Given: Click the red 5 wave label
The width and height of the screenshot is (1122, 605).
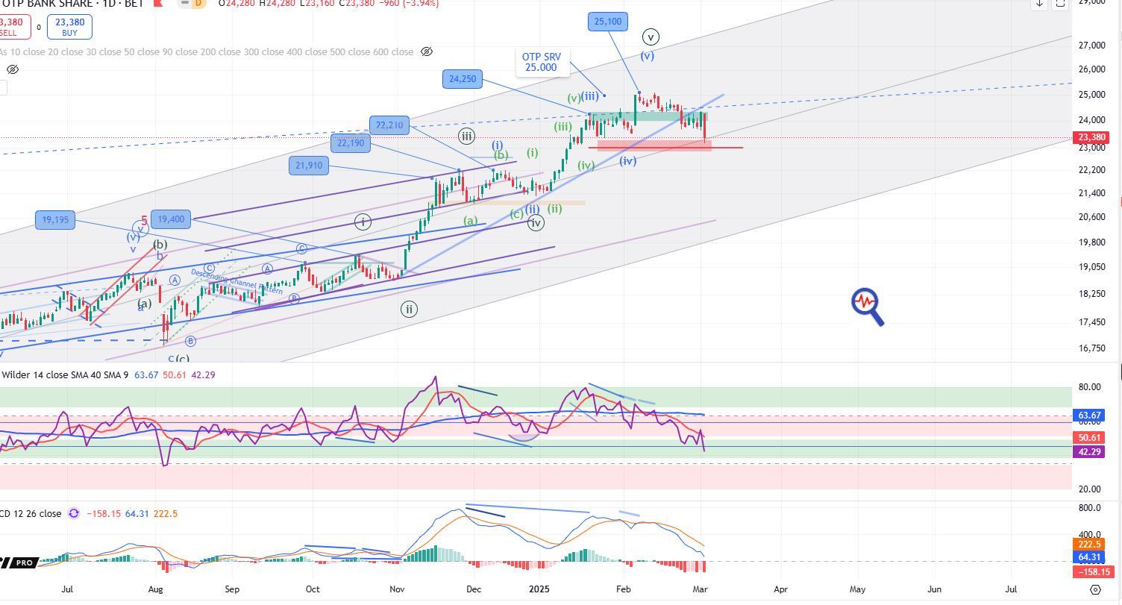Looking at the screenshot, I should pos(144,221).
